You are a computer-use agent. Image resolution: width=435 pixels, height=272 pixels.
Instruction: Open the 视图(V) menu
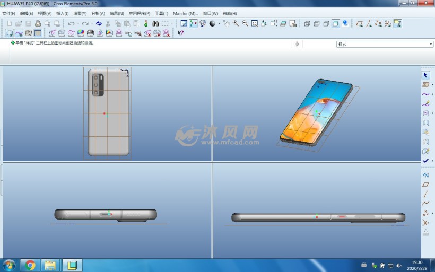click(45, 13)
